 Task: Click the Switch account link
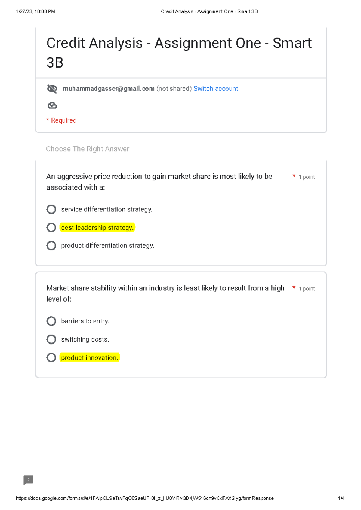click(215, 89)
